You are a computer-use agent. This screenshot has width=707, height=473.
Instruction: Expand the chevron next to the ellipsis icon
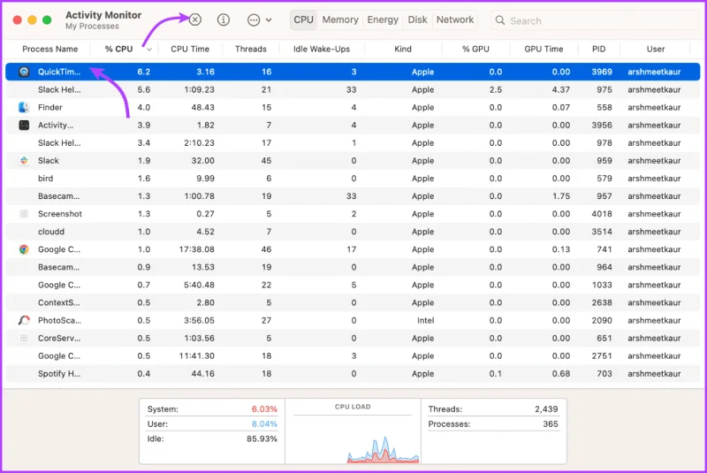269,20
